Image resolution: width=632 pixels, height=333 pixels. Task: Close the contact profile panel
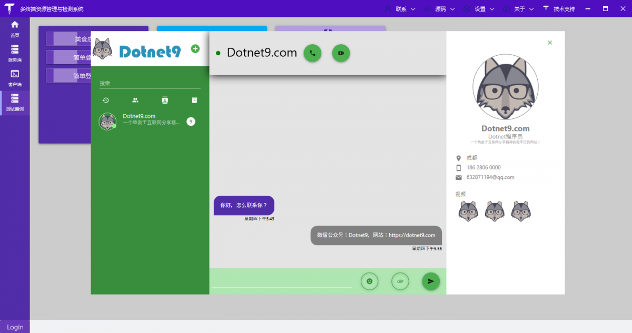pos(550,43)
